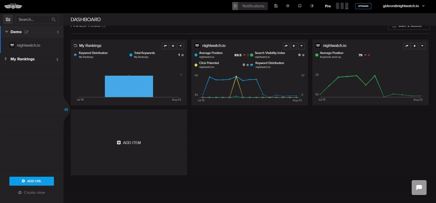
Task: Click owl favicon on middle nightwatch.io card
Action: [197, 45]
